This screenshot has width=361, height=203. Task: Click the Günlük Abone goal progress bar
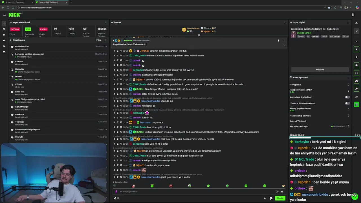(325, 138)
